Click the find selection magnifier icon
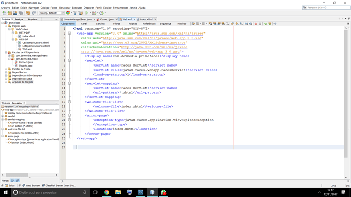Image resolution: width=351 pixels, height=197 pixels. pyautogui.click(x=211, y=24)
